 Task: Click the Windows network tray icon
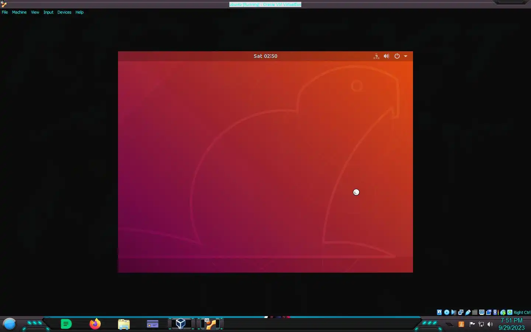coord(481,324)
